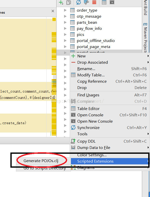Click the yellow warning marker atop error stripe
Image resolution: width=150 pixels, height=197 pixels.
coord(54,19)
